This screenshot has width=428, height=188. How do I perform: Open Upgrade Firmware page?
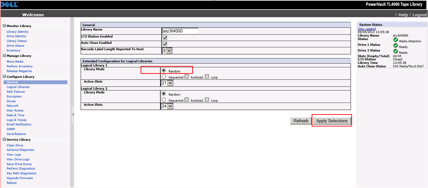pos(20,178)
